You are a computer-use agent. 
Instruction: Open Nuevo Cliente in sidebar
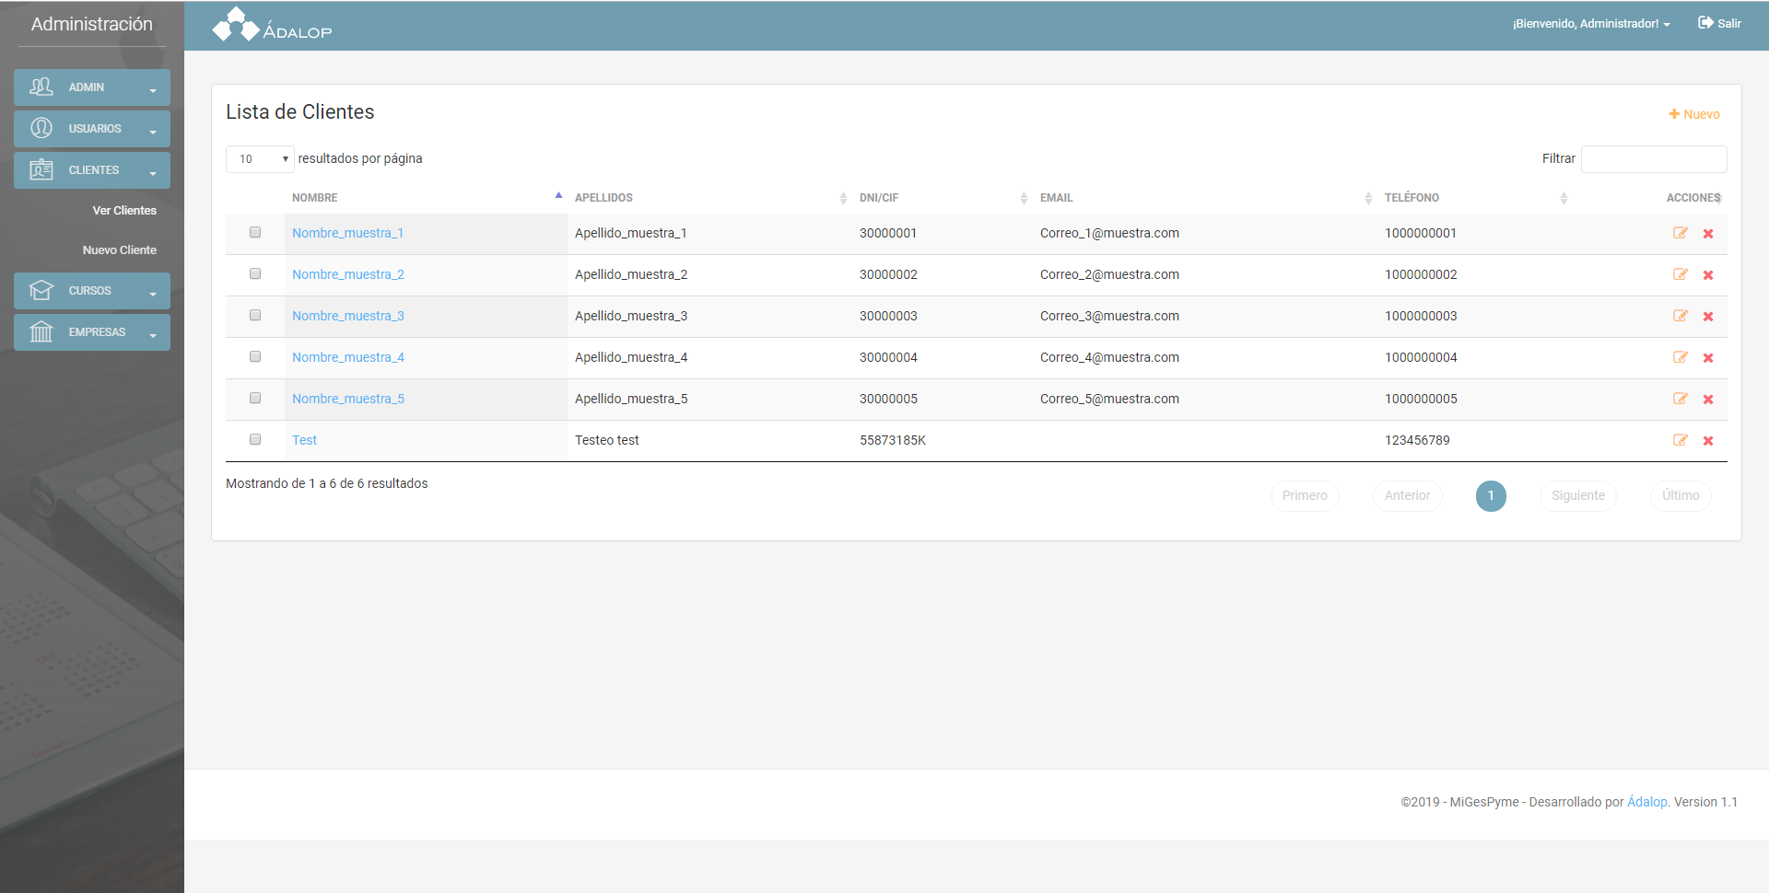(x=119, y=250)
